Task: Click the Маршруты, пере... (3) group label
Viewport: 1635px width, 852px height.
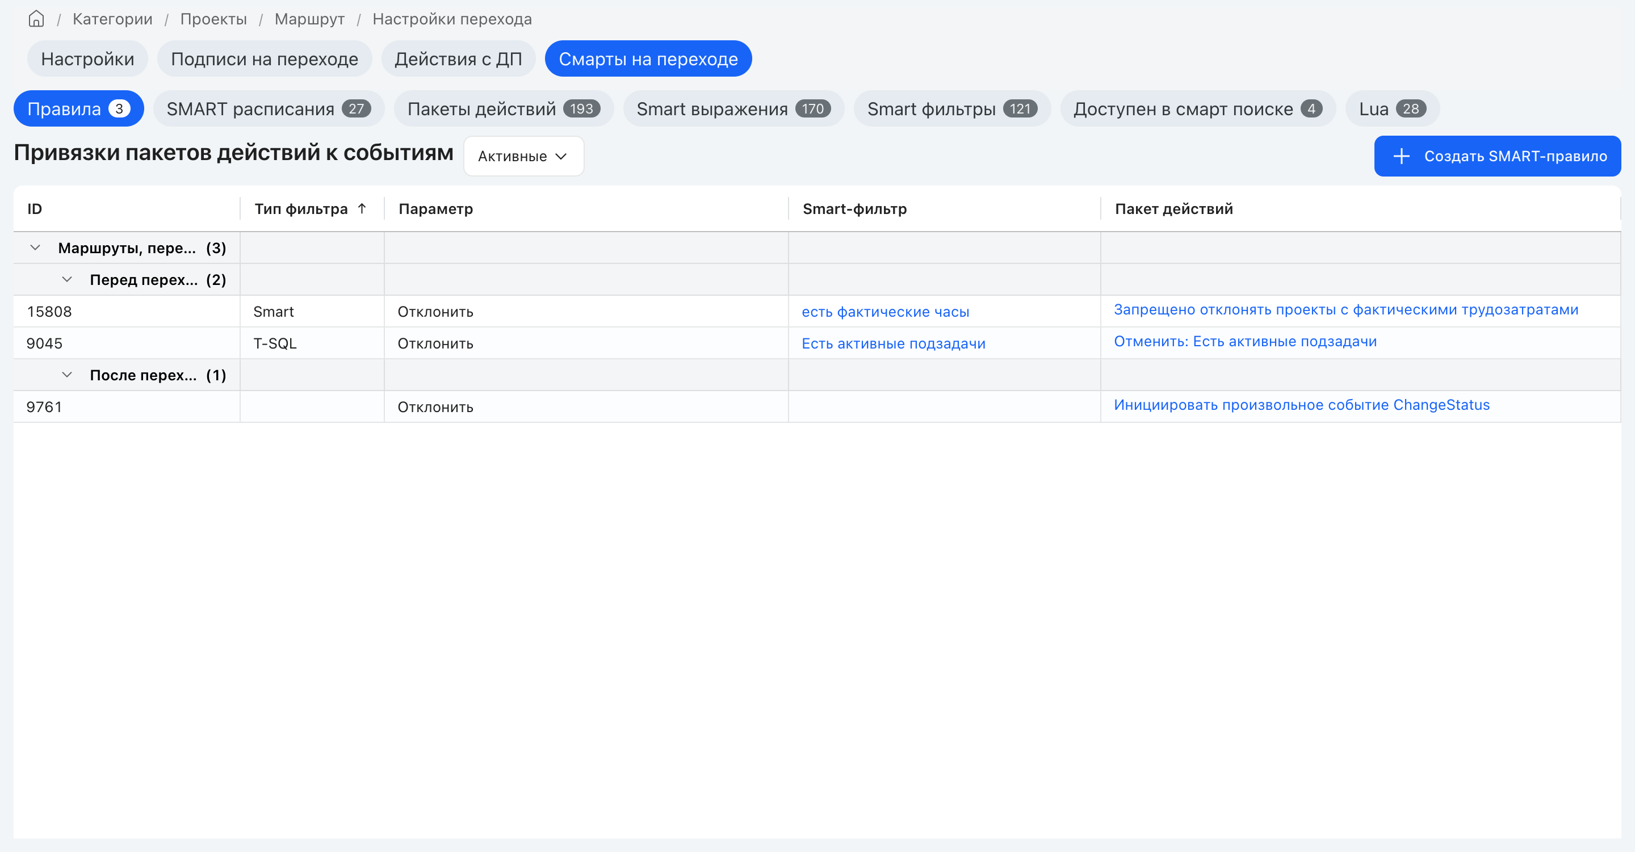Action: click(x=142, y=248)
